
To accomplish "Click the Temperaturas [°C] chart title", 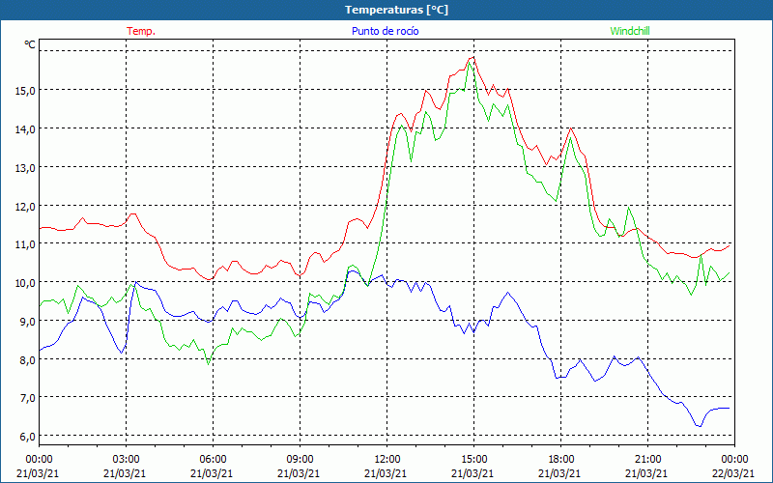I will (x=396, y=10).
